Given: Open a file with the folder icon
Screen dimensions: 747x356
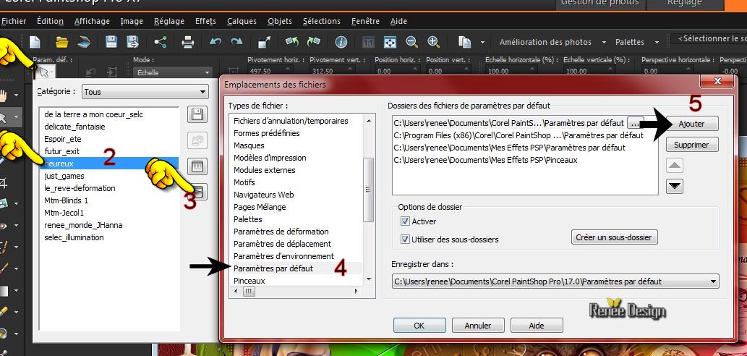Looking at the screenshot, I should coord(61,42).
